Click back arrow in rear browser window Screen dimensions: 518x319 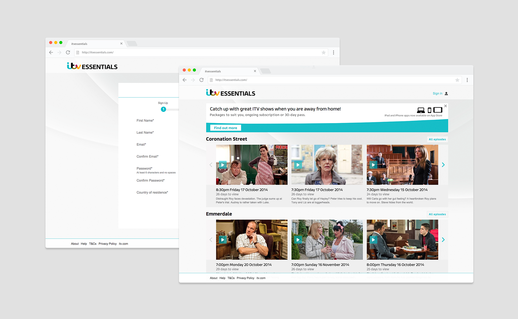click(x=51, y=52)
